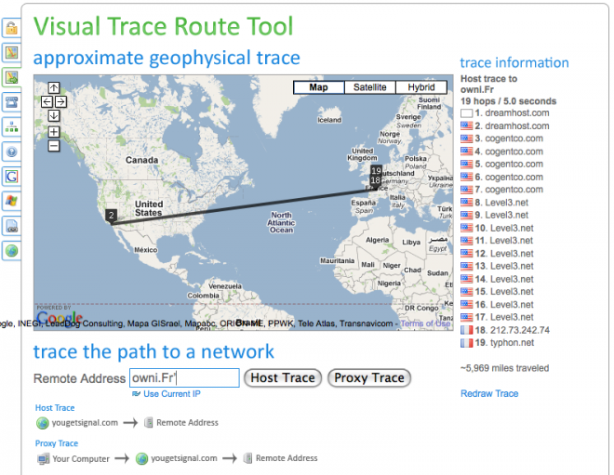Click the Use Current IP link

pos(170,394)
